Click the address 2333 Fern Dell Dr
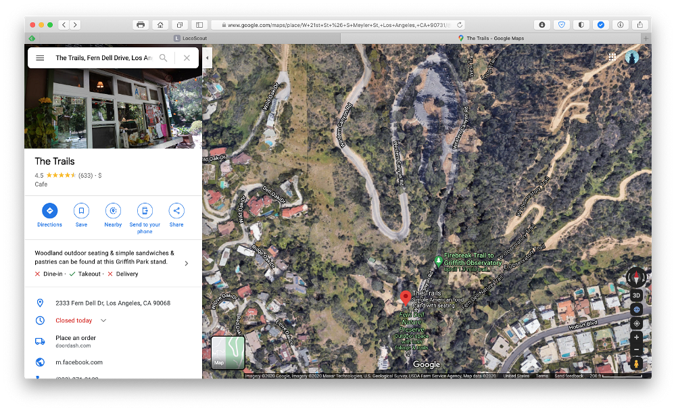This screenshot has height=411, width=676. click(113, 304)
